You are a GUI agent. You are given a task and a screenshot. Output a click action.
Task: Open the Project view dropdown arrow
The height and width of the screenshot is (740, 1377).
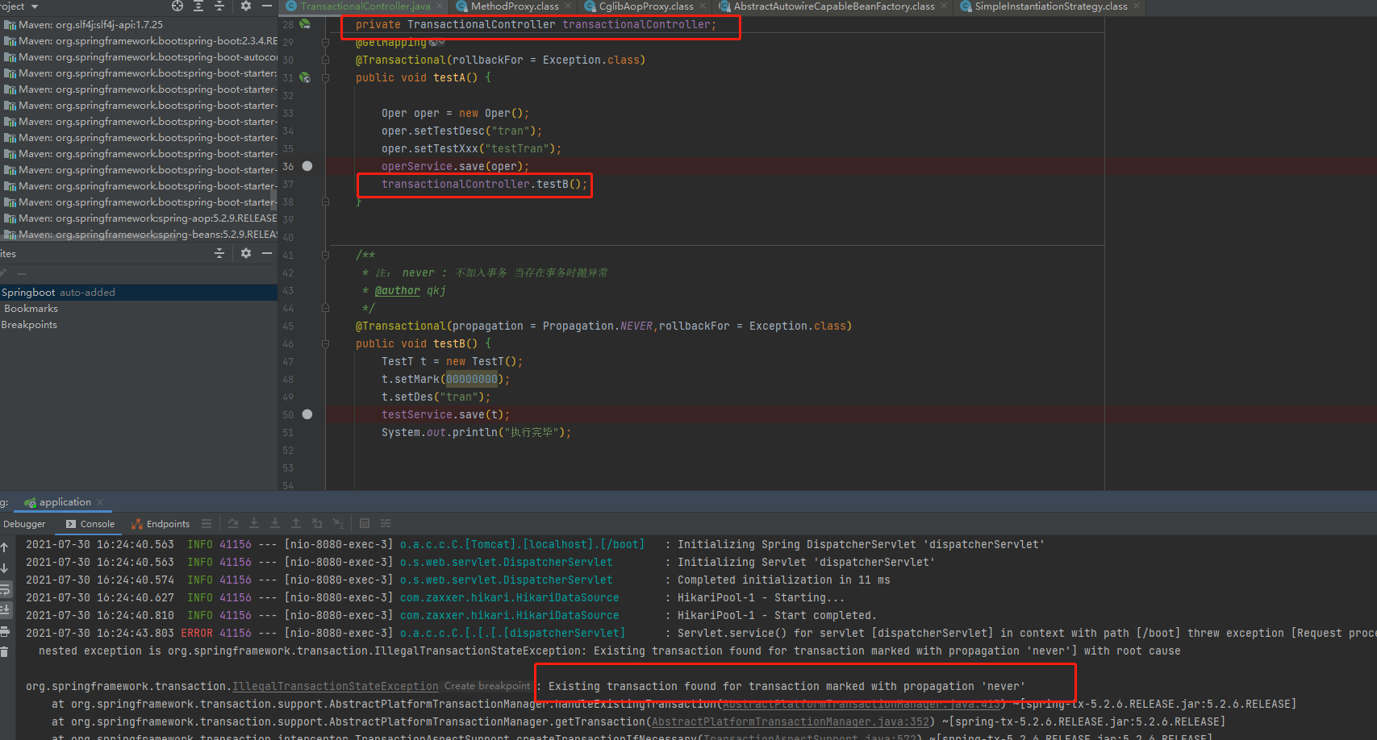[x=35, y=6]
